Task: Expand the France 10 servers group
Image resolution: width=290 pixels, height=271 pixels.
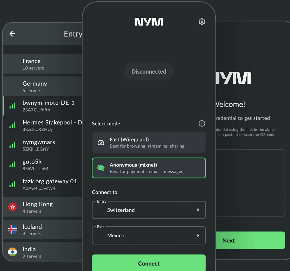Action: click(42, 64)
